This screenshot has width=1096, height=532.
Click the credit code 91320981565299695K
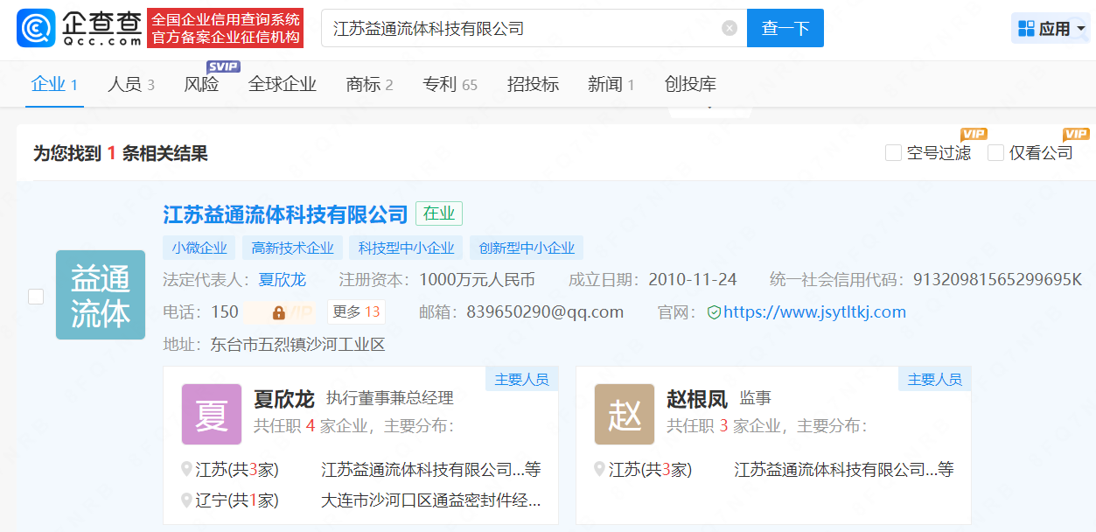pyautogui.click(x=997, y=280)
